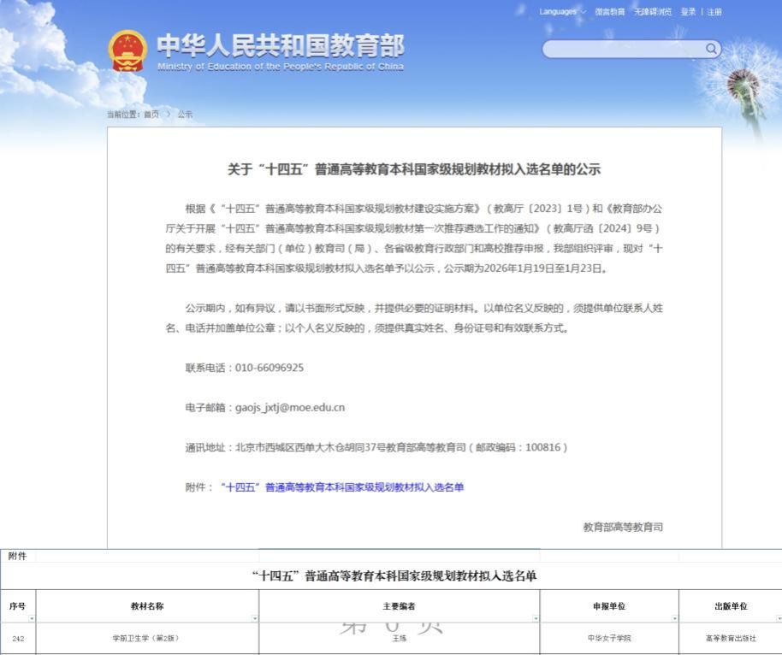
Task: Open the Languages dropdown menu
Action: [x=562, y=12]
